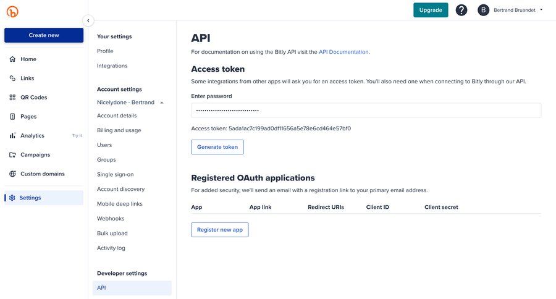Screen dimensions: 556x299
Task: Open Mobile deep links settings
Action: coord(119,204)
